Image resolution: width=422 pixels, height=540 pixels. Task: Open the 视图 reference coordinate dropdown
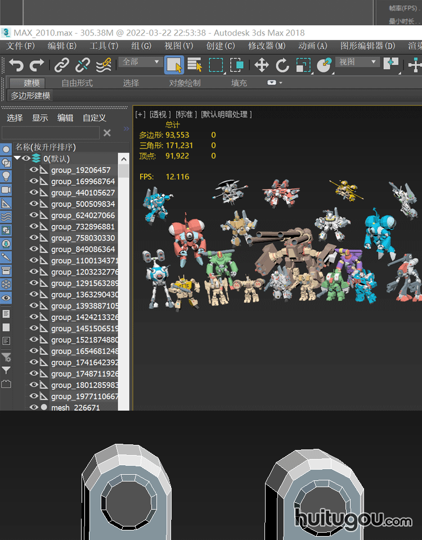click(357, 62)
